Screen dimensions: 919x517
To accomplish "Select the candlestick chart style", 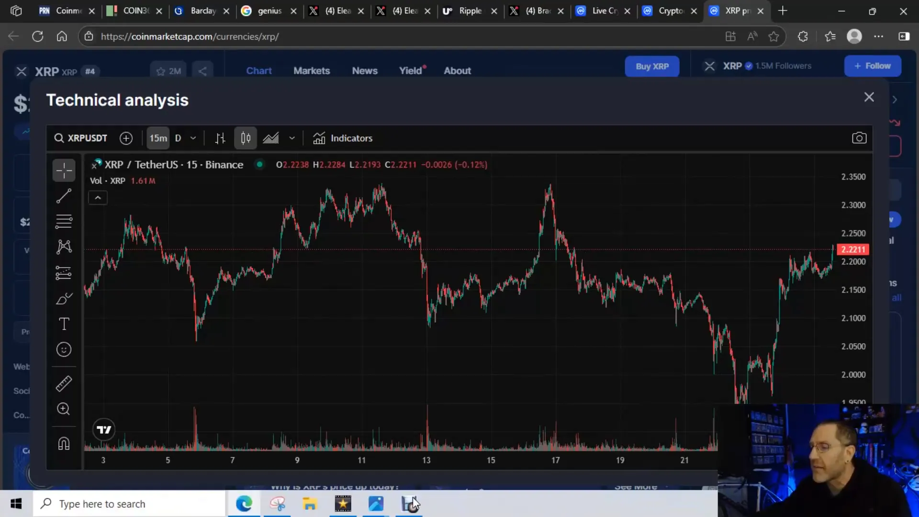I will click(246, 138).
